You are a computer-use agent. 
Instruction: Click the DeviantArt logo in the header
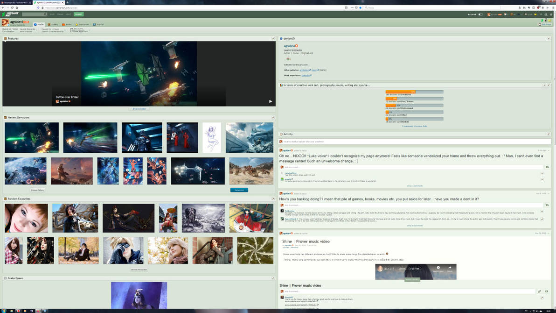pyautogui.click(x=10, y=14)
